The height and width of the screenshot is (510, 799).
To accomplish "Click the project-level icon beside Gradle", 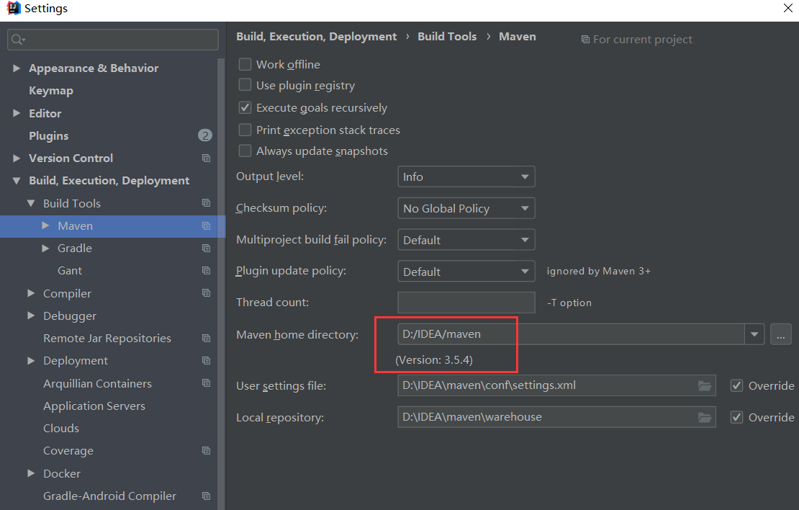I will (207, 249).
